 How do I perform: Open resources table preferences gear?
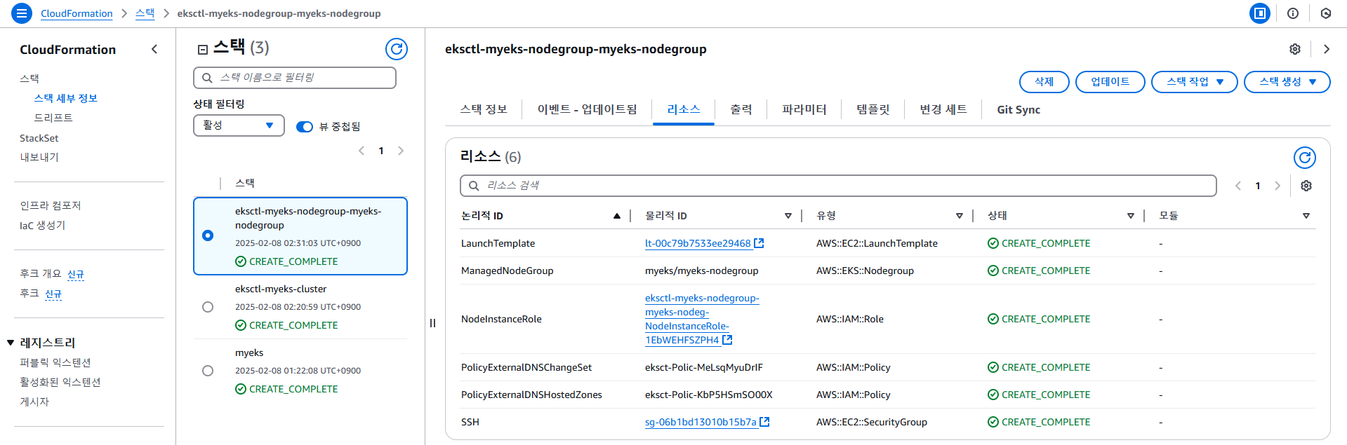tap(1306, 186)
